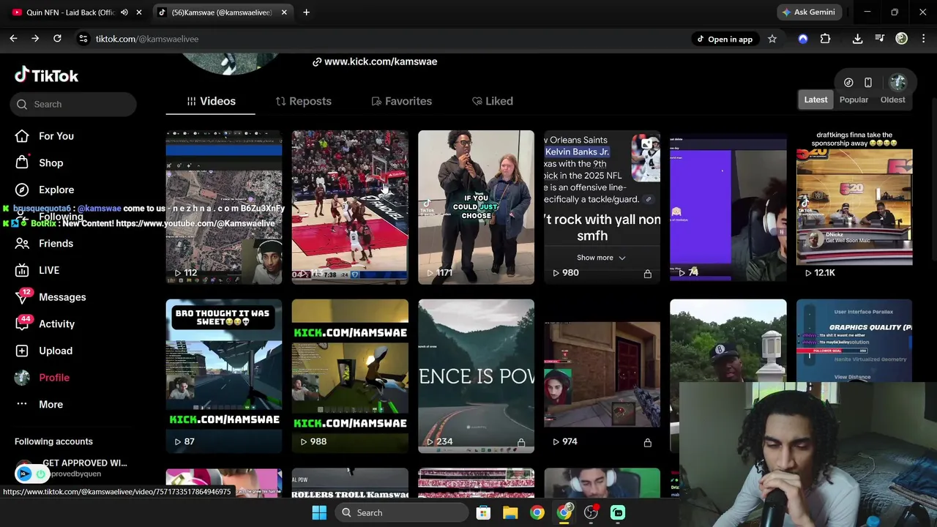The width and height of the screenshot is (937, 527).
Task: Open the GRAPHICS QUALITY settings video
Action: 854,340
